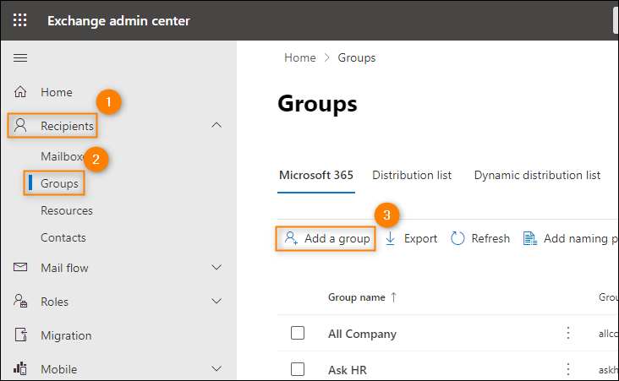The width and height of the screenshot is (619, 381).
Task: Select the Ask HR checkbox
Action: (x=298, y=369)
